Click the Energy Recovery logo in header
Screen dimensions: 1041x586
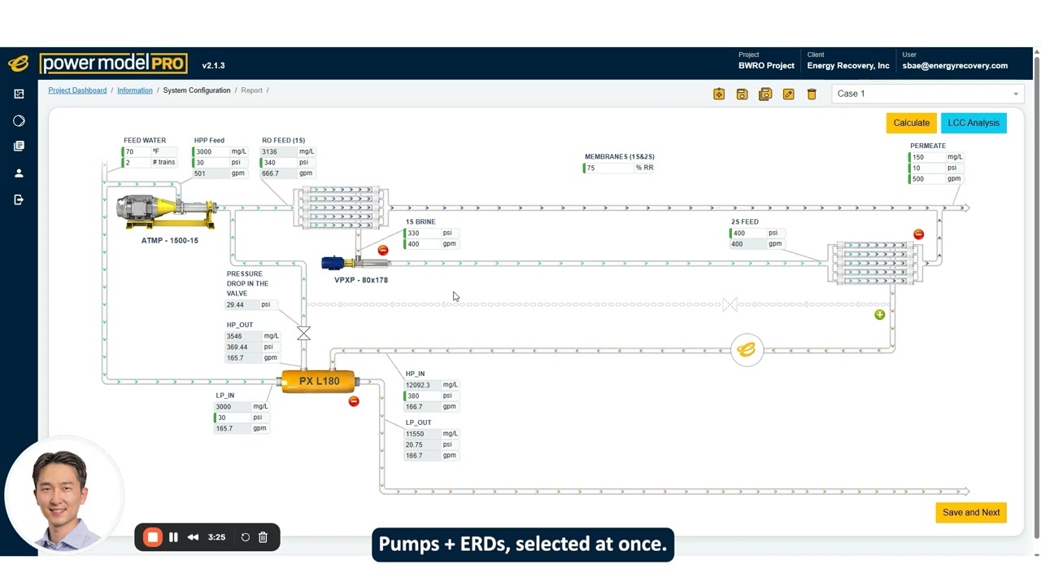coord(19,63)
